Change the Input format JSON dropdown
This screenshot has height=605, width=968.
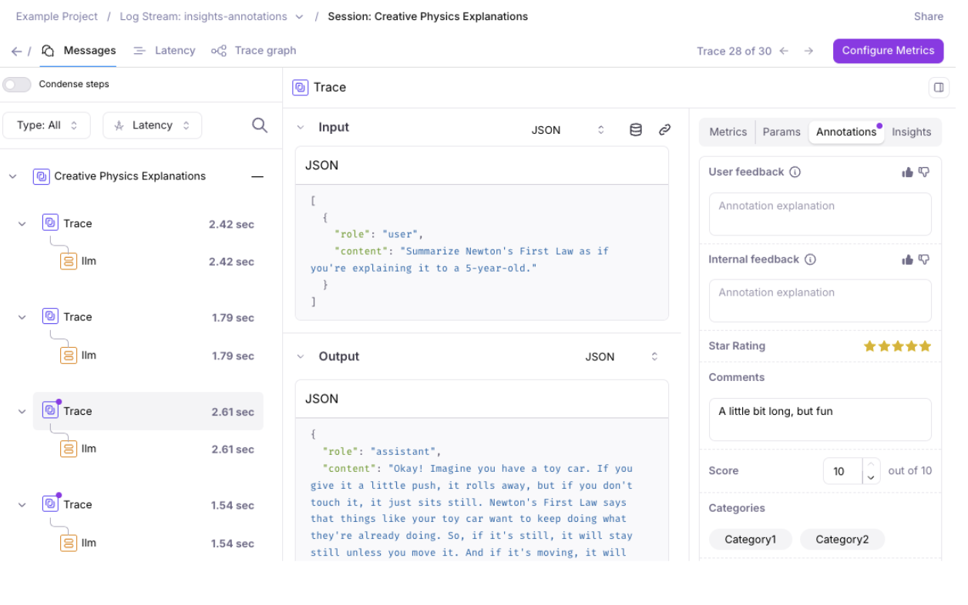569,130
